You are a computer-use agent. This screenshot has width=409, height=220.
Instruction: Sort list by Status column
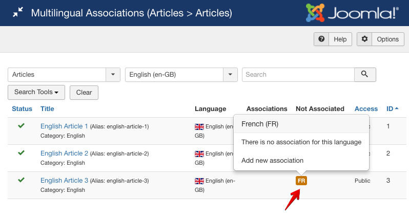click(x=22, y=108)
